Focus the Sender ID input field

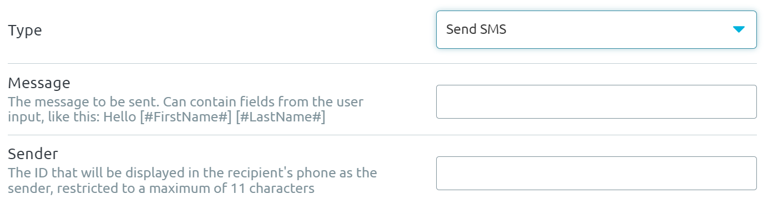[596, 173]
